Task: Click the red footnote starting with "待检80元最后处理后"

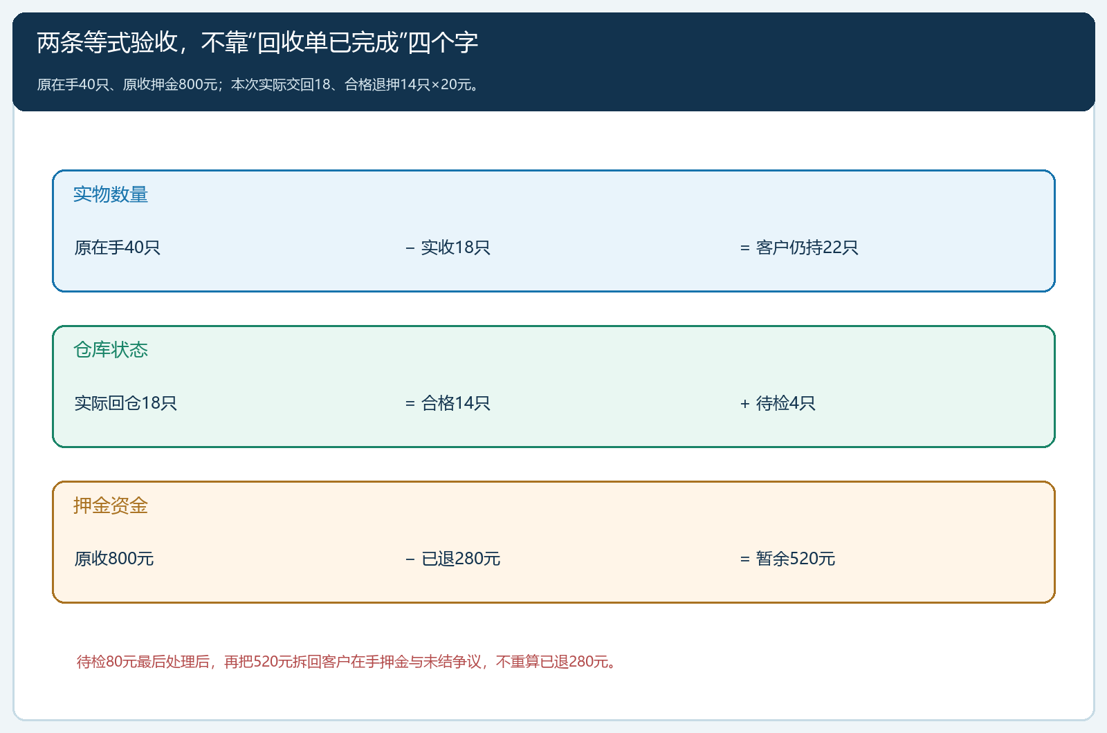Action: 347,662
